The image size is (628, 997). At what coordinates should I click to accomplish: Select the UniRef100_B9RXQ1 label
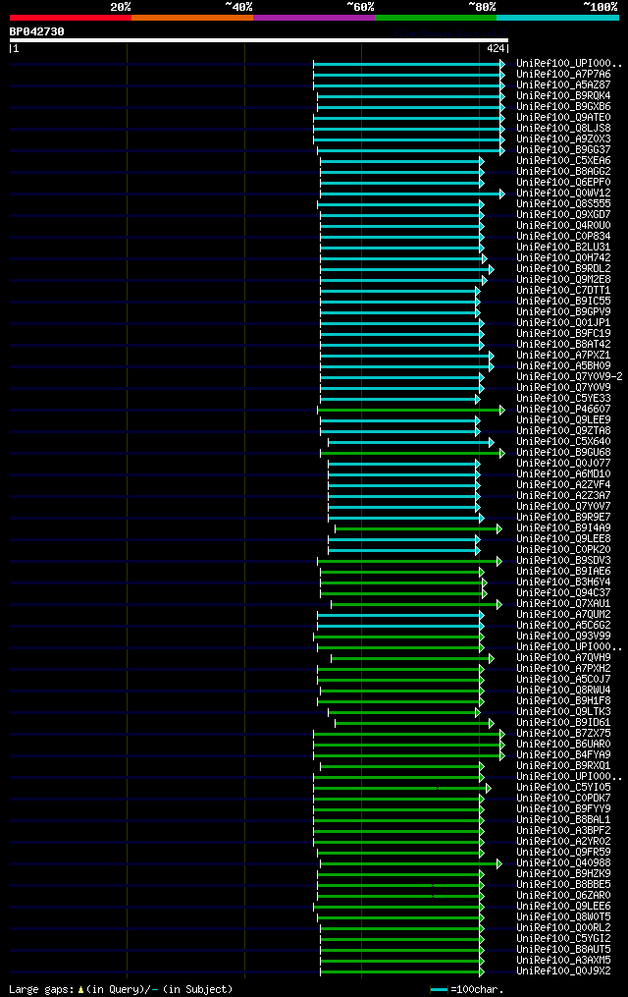pyautogui.click(x=563, y=766)
